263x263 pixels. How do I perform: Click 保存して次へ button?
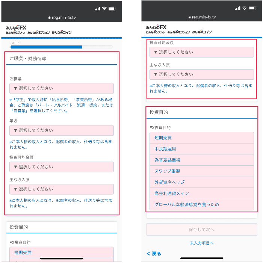point(202,230)
